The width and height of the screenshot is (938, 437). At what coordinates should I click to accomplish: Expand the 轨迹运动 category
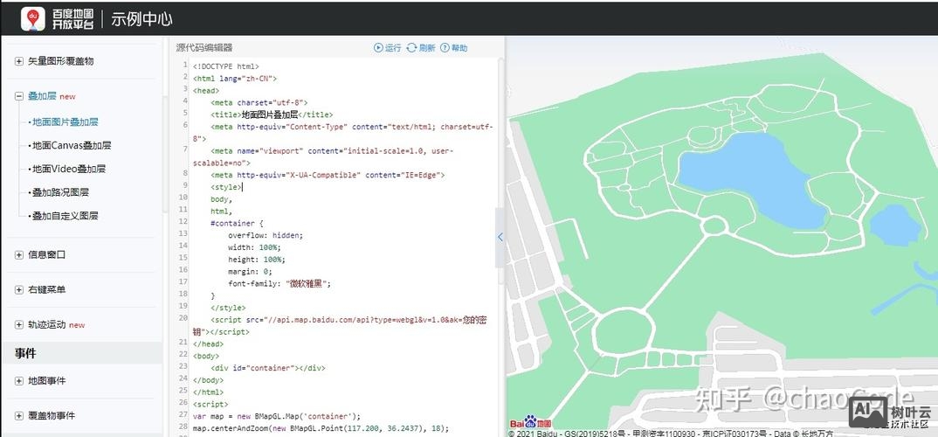19,324
